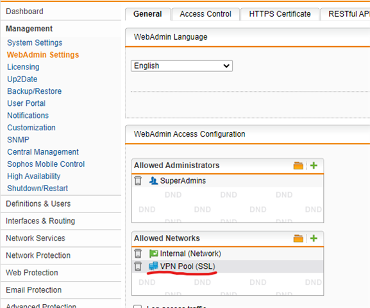Open System Settings
The image size is (370, 308).
point(35,43)
